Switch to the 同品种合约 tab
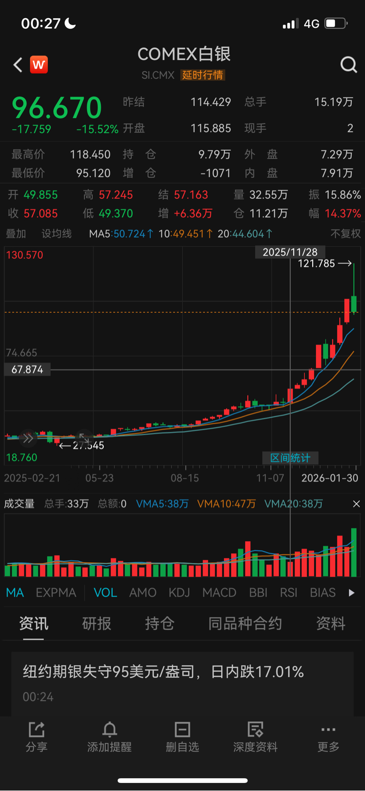Image resolution: width=365 pixels, height=791 pixels. (x=245, y=624)
